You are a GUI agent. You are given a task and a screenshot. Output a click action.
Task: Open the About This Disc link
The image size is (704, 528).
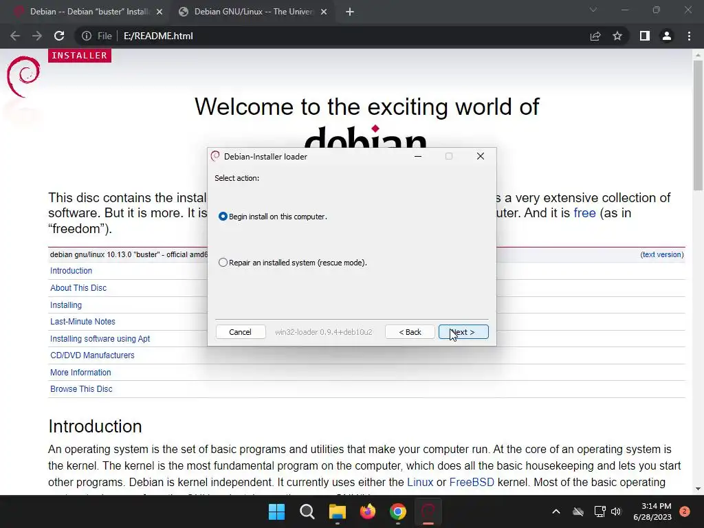(78, 288)
